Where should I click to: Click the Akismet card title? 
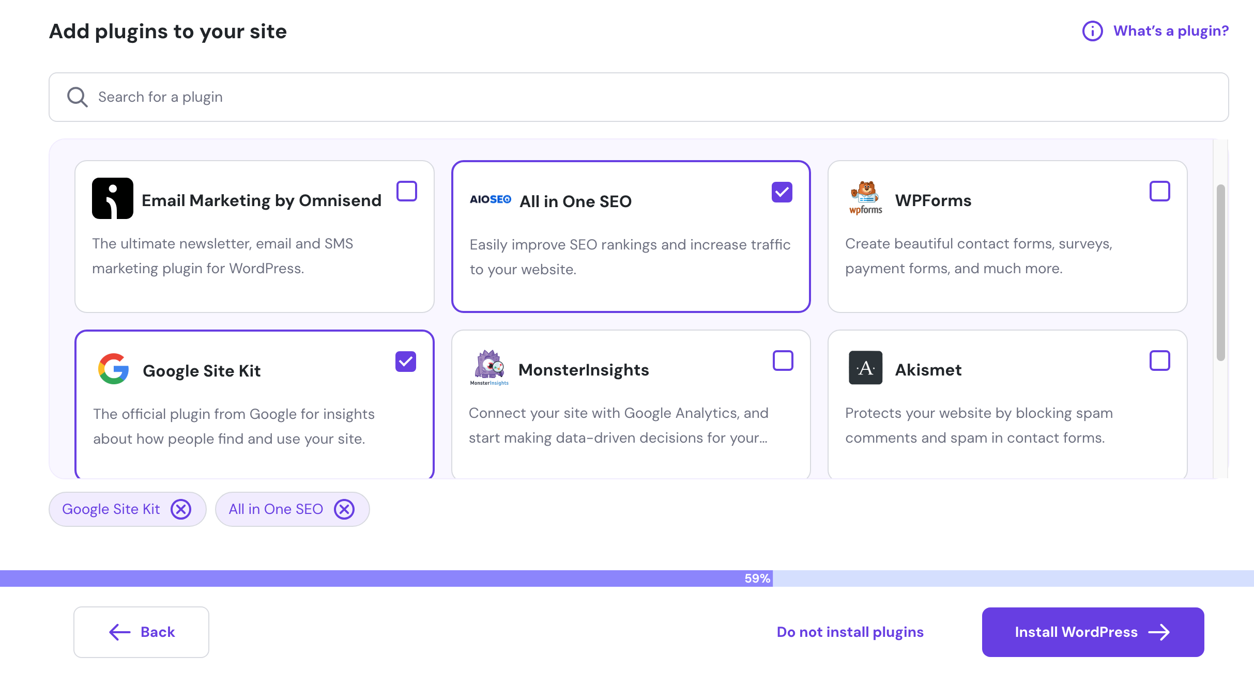(x=928, y=370)
